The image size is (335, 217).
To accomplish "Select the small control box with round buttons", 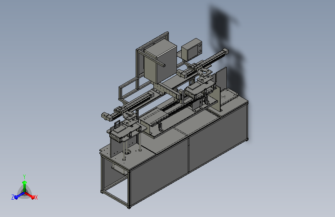I will click(192, 49).
